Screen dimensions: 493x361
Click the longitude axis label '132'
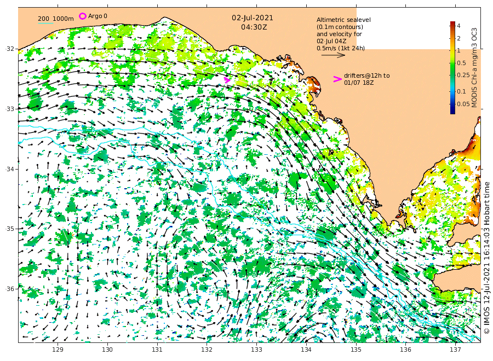(x=207, y=350)
